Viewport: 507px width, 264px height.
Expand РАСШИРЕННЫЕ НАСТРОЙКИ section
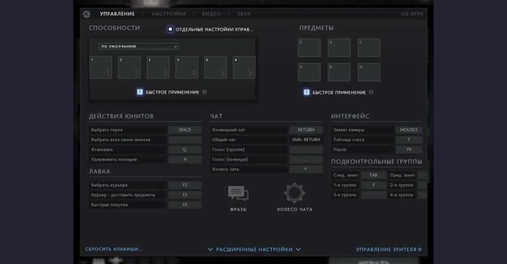[x=254, y=249]
